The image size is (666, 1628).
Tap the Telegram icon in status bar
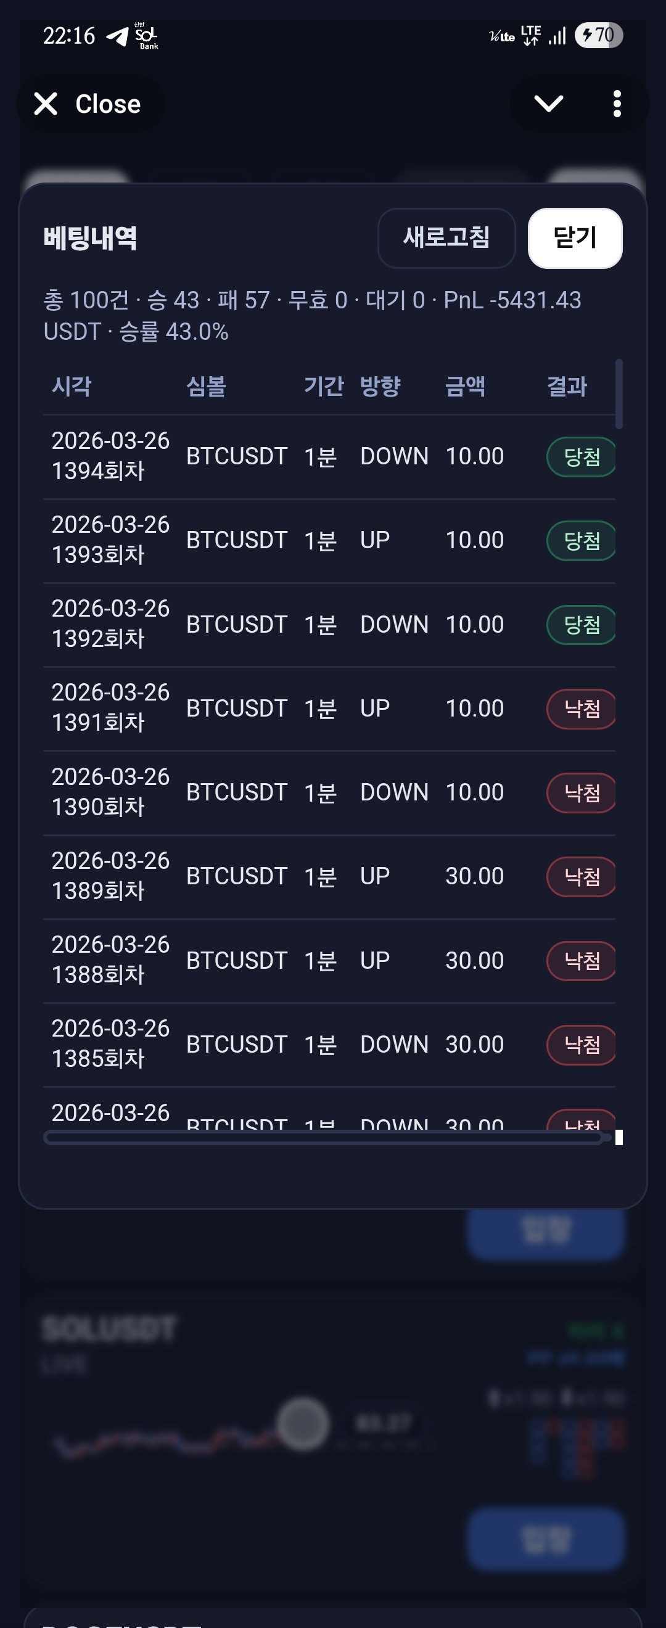118,36
